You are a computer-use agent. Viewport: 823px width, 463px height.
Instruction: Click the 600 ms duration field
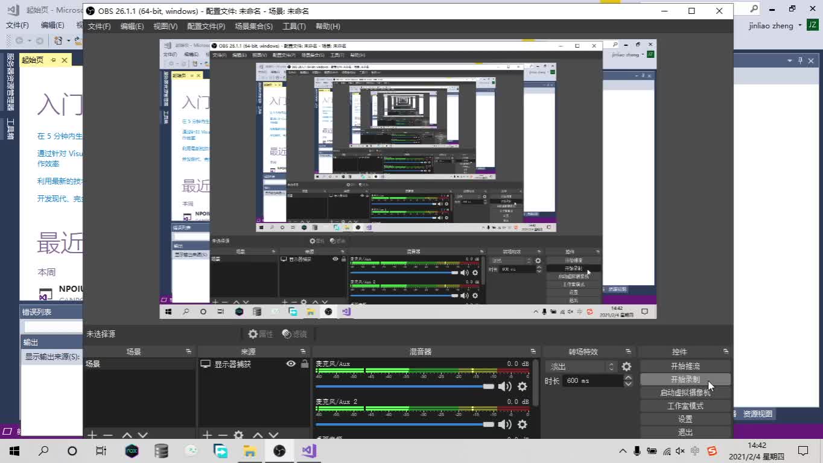[593, 380]
